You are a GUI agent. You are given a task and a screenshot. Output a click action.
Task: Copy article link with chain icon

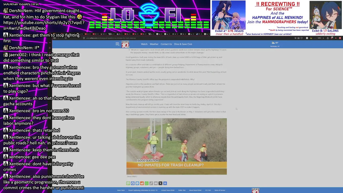click(151, 183)
